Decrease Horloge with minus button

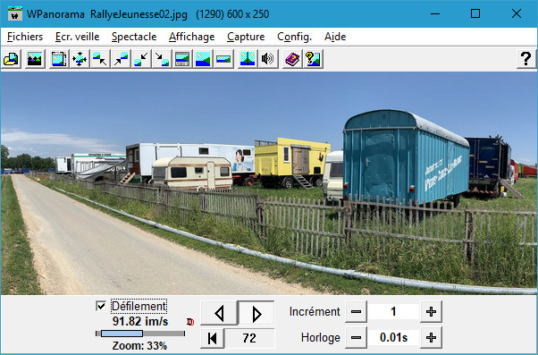point(356,338)
